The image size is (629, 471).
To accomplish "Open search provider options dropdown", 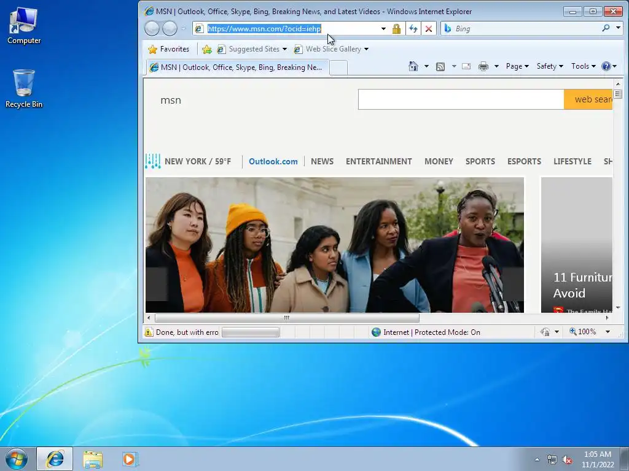I will coord(618,28).
